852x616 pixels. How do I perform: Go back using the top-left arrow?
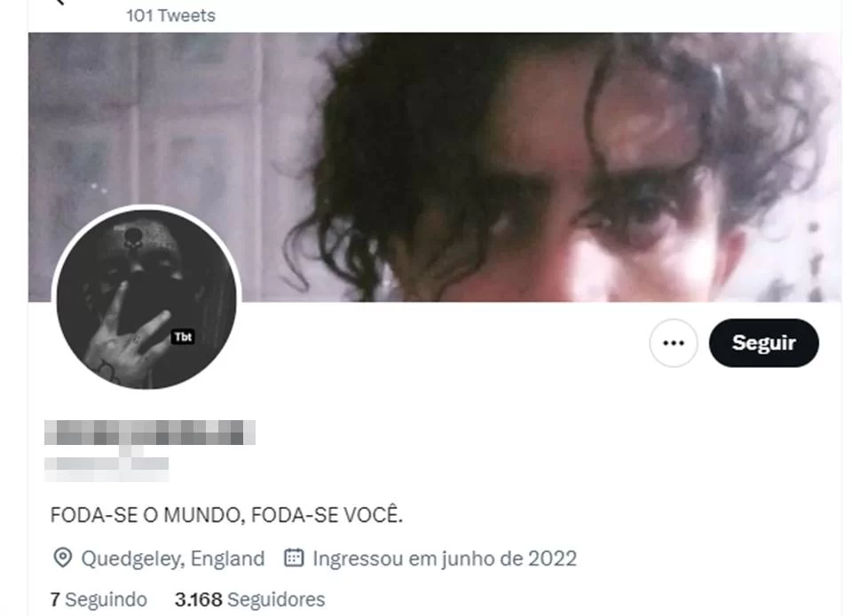[59, 2]
